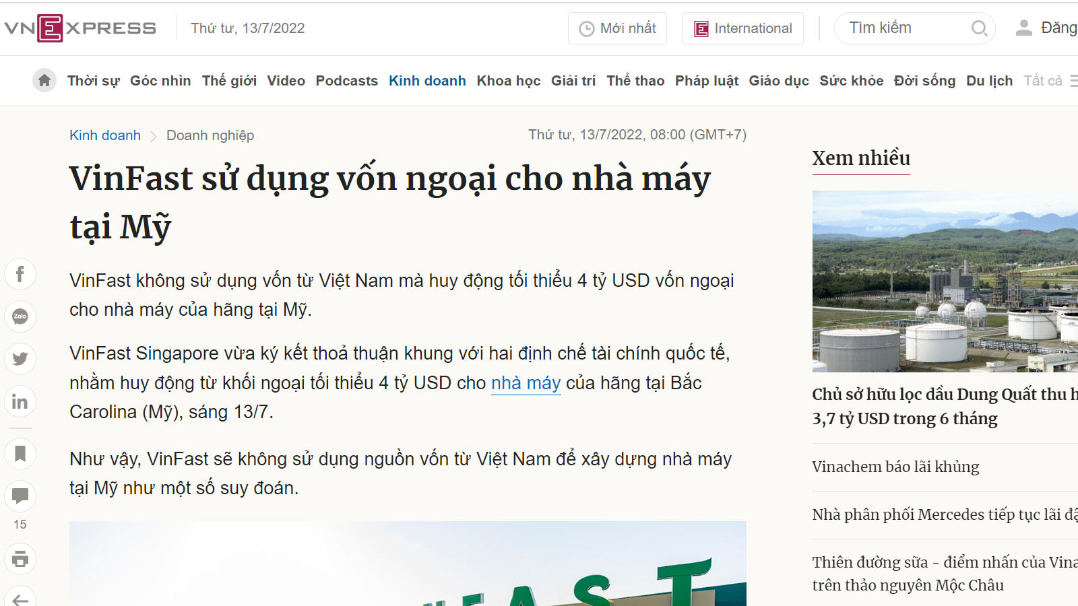
Task: Open Pháp luật section
Action: [707, 81]
